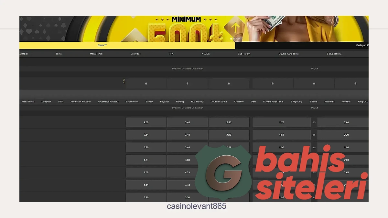The width and height of the screenshot is (388, 218).
Task: Click the casinolevant865 caption text
Action: (196, 206)
